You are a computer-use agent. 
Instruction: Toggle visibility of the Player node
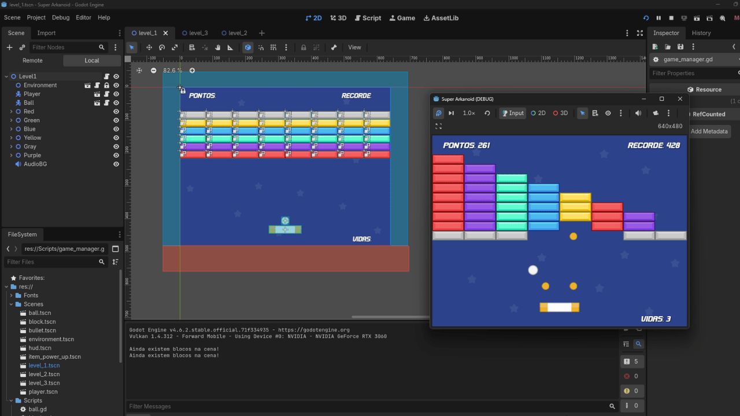116,94
